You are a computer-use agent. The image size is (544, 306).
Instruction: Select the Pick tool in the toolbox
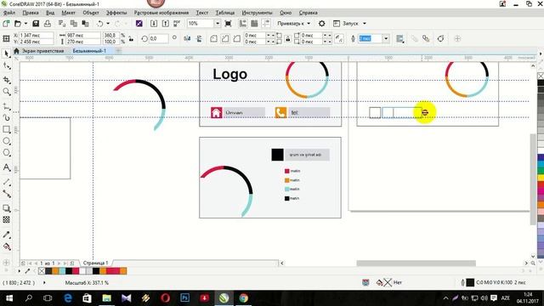(6, 54)
